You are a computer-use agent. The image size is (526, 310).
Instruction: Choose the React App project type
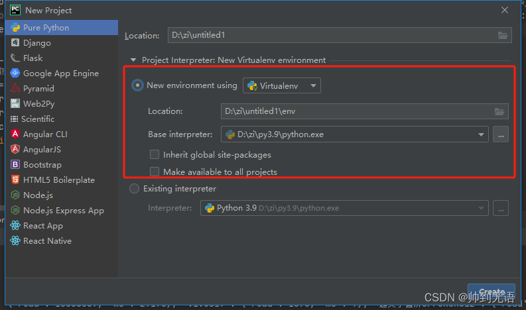[x=62, y=226]
